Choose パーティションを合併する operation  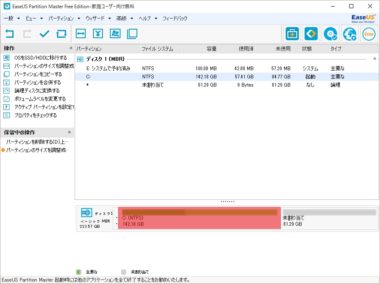[38, 82]
